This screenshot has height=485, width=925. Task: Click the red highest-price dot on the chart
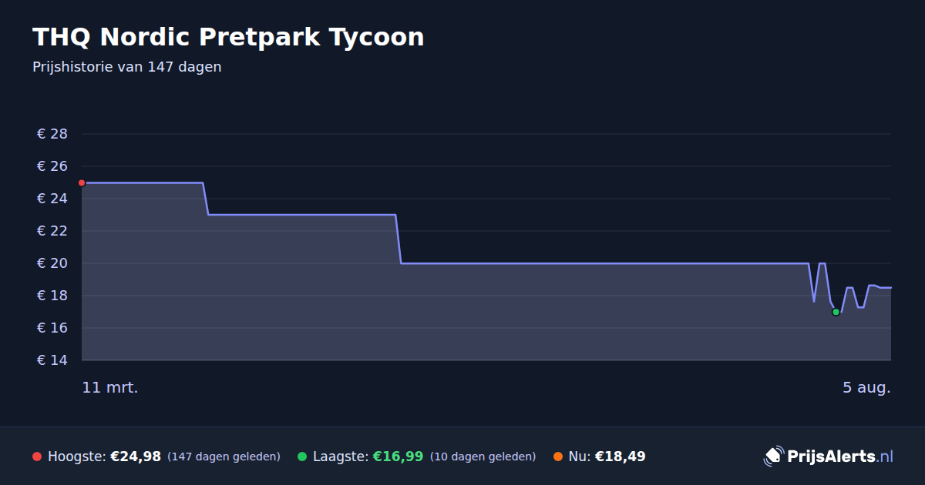pyautogui.click(x=82, y=182)
